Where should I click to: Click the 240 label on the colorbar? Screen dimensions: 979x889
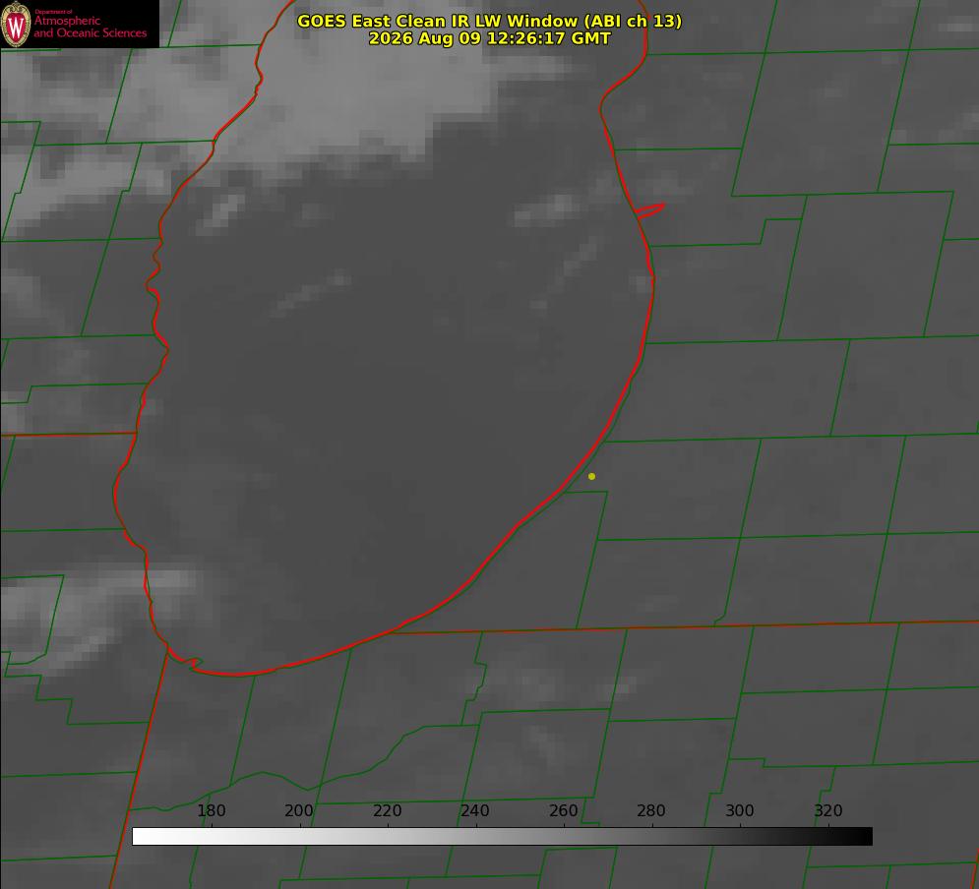[475, 810]
